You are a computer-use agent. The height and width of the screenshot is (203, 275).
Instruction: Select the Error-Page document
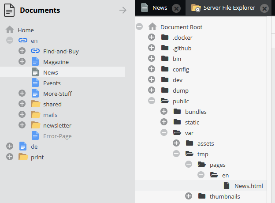(x=57, y=136)
